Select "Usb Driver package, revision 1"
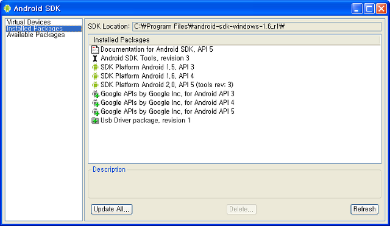Viewport: 390px width, 226px height. 146,121
